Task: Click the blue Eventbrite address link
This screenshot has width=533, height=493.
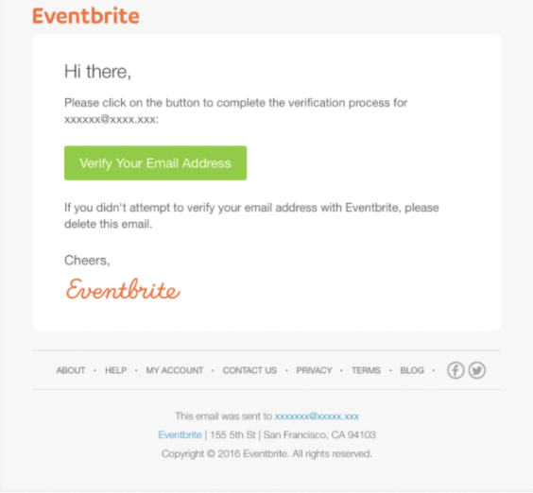Action: 180,434
